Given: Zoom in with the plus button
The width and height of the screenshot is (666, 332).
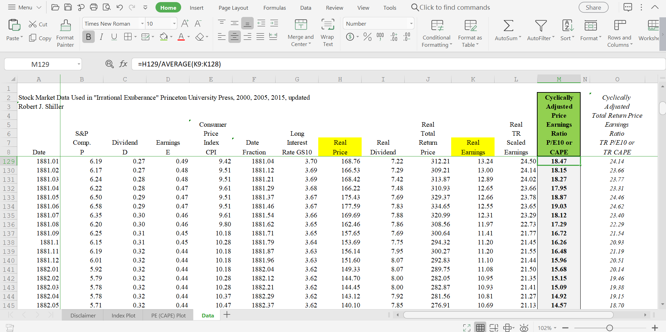Looking at the screenshot, I should 655,328.
